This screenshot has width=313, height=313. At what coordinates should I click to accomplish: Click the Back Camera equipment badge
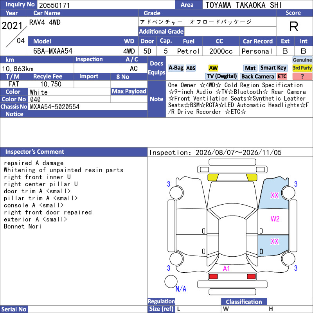(257, 76)
